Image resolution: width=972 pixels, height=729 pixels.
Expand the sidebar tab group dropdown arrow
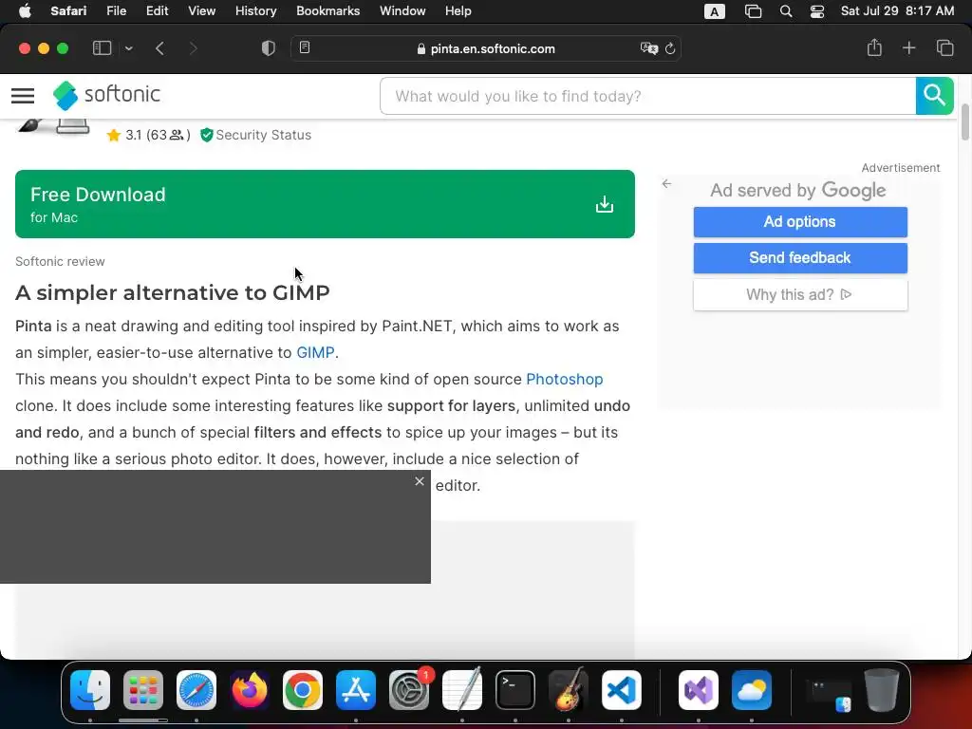coord(128,48)
